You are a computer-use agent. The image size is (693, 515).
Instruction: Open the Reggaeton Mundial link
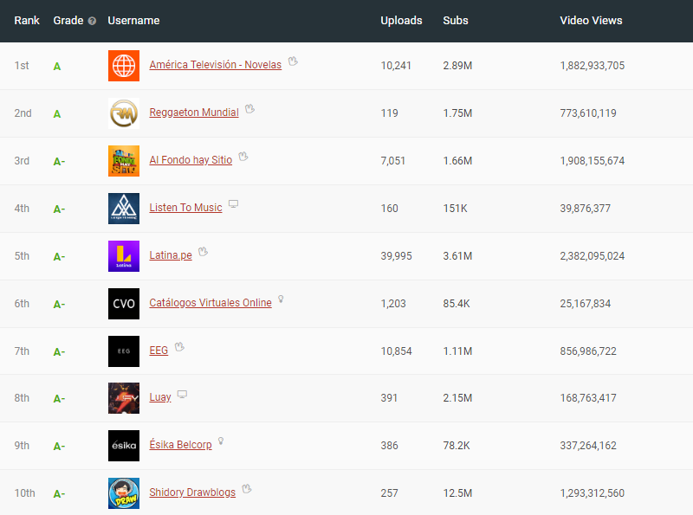pos(194,113)
